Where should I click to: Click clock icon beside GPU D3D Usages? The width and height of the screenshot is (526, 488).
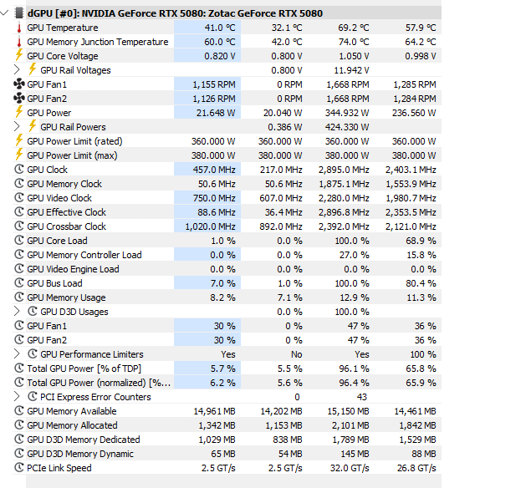click(x=33, y=312)
